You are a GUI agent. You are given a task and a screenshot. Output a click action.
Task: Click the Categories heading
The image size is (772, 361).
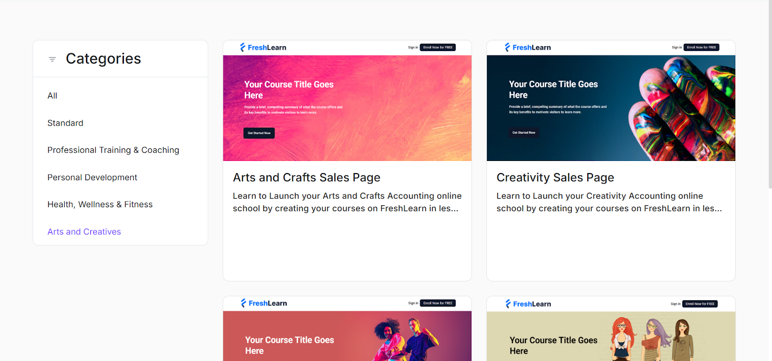(x=103, y=59)
